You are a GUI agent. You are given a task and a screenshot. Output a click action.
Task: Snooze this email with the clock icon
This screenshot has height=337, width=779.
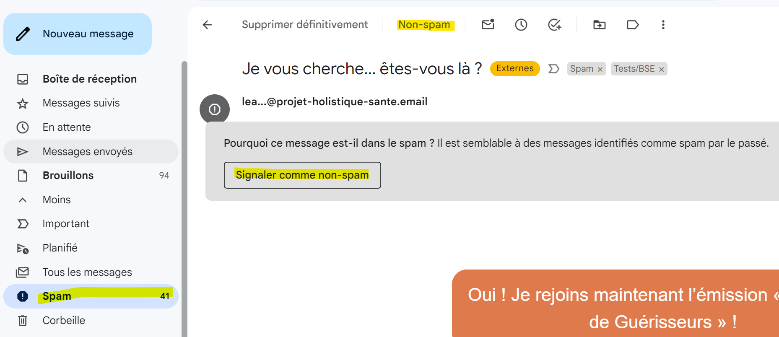pyautogui.click(x=521, y=25)
